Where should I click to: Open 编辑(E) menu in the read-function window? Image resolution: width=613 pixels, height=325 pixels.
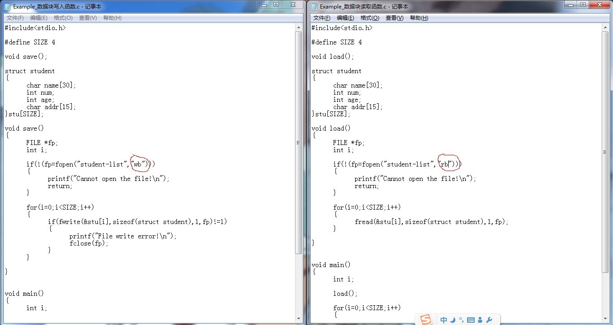pos(345,18)
